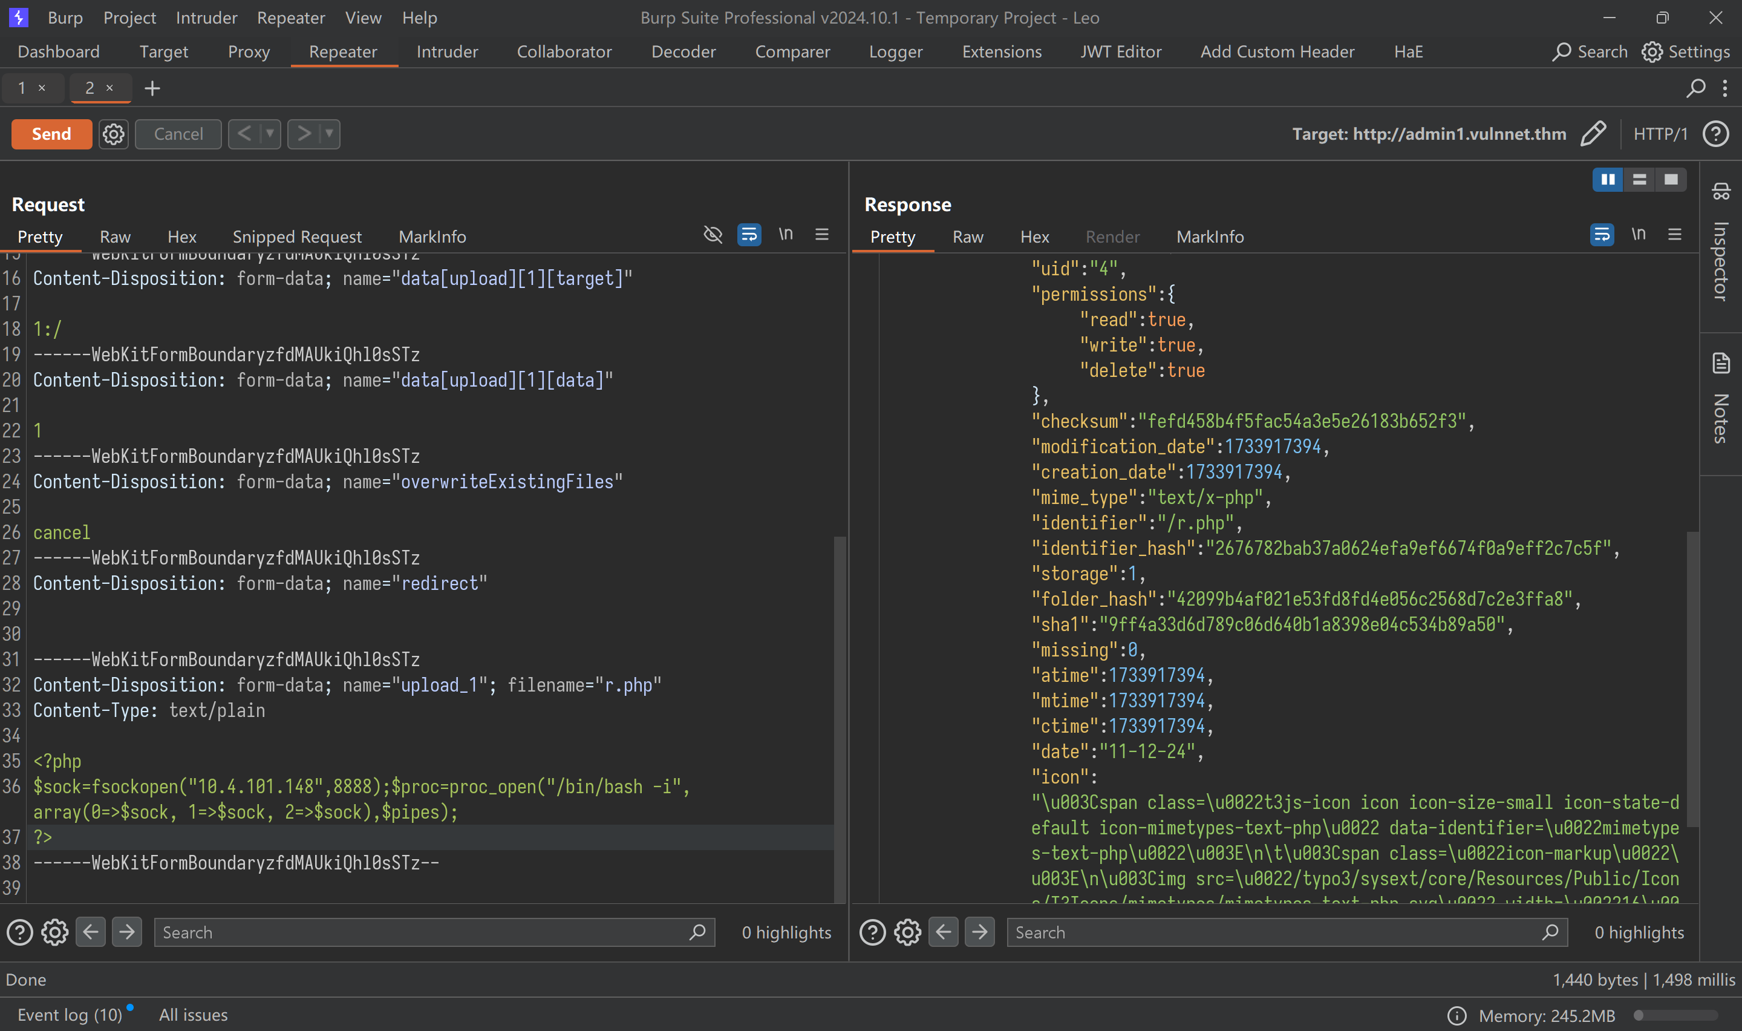Switch to Decoder tool tab
The width and height of the screenshot is (1742, 1031).
pos(683,52)
